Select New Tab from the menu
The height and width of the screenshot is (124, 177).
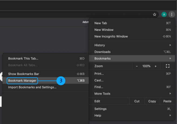pyautogui.click(x=101, y=23)
